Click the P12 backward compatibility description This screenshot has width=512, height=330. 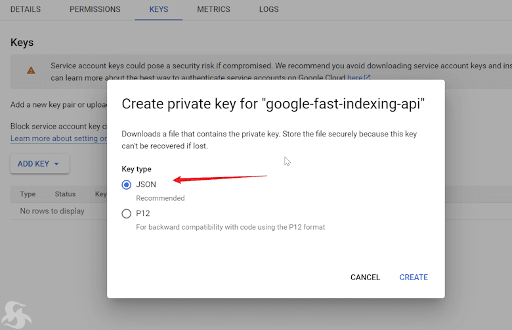click(230, 227)
